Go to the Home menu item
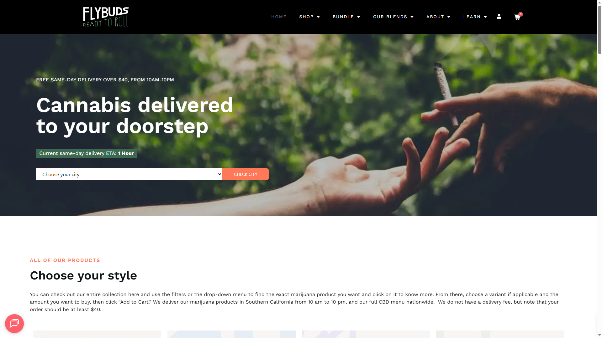The image size is (602, 338). pos(279,17)
